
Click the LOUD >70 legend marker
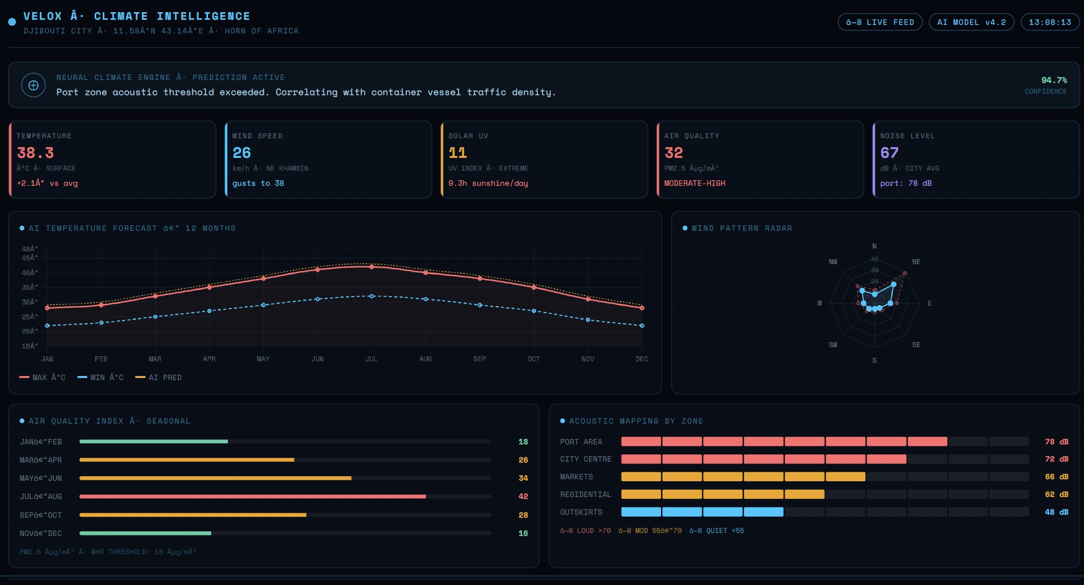(x=585, y=531)
